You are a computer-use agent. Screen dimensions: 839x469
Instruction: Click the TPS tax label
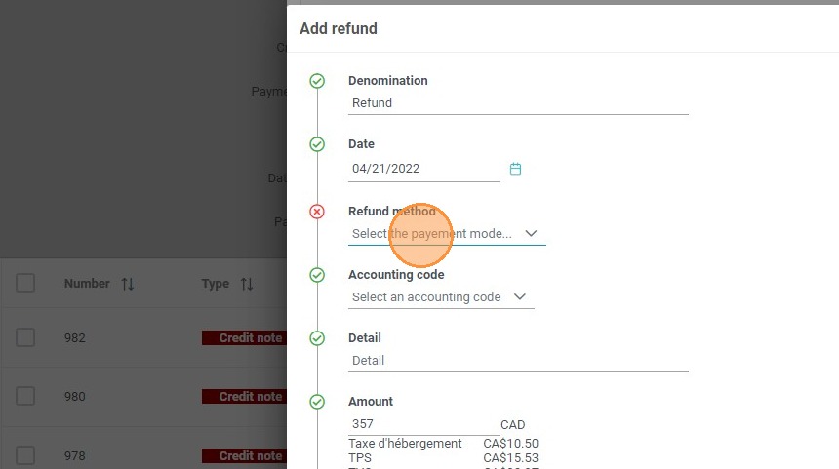pos(360,457)
